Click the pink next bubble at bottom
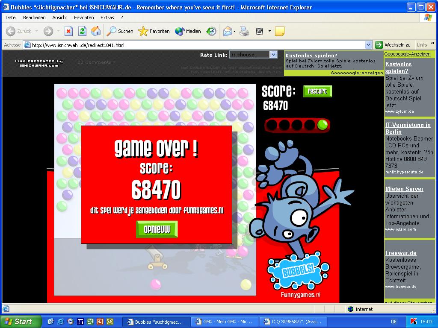Viewport: 438px width, 328px height. (156, 284)
